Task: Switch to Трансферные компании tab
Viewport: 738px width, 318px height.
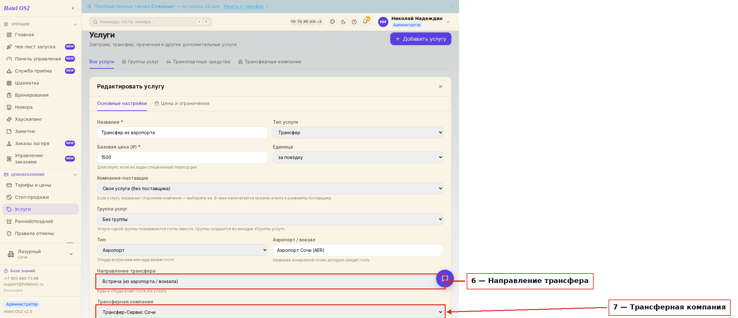Action: point(270,62)
